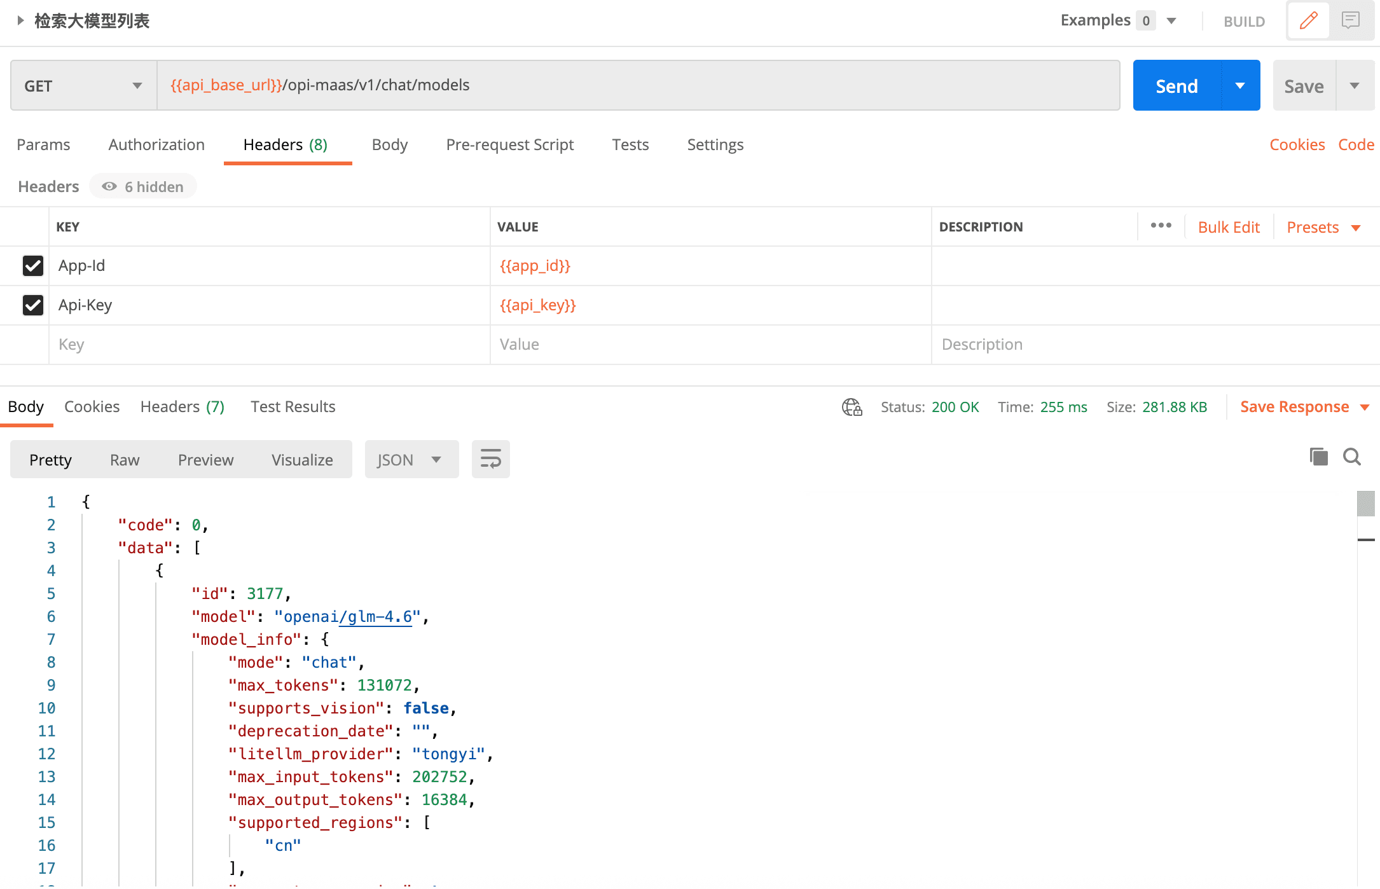Open search in response body

click(1352, 457)
